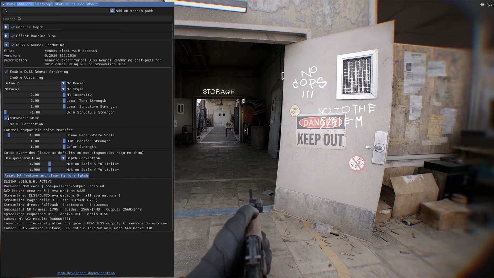Viewport: 494px width, 278px height.
Task: Go to the Statistics tab
Action: click(65, 4)
